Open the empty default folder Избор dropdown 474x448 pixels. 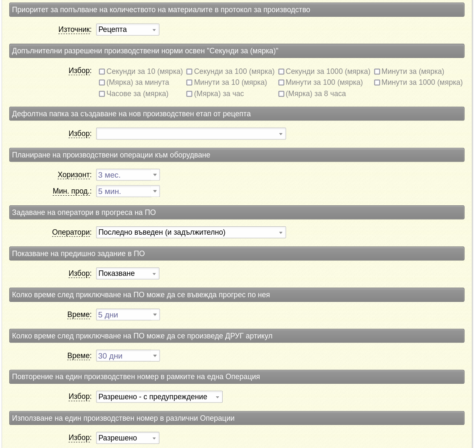(191, 134)
